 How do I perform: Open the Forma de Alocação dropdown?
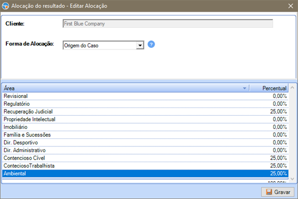point(140,45)
